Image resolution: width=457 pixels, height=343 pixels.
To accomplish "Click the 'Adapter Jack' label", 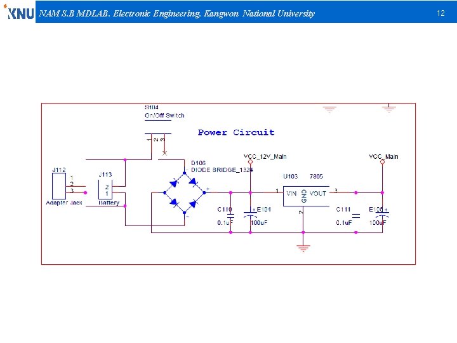I will (64, 203).
